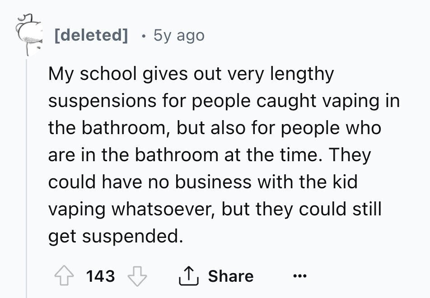The image size is (430, 298).
Task: Click the "5y ago" timestamp
Action: 178,35
